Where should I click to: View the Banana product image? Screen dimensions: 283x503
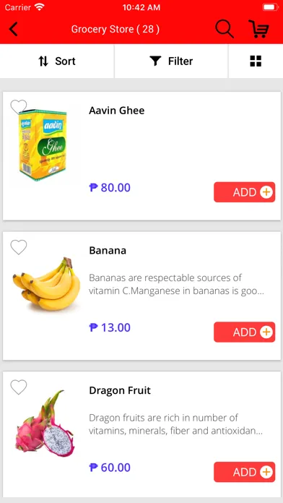pyautogui.click(x=46, y=284)
